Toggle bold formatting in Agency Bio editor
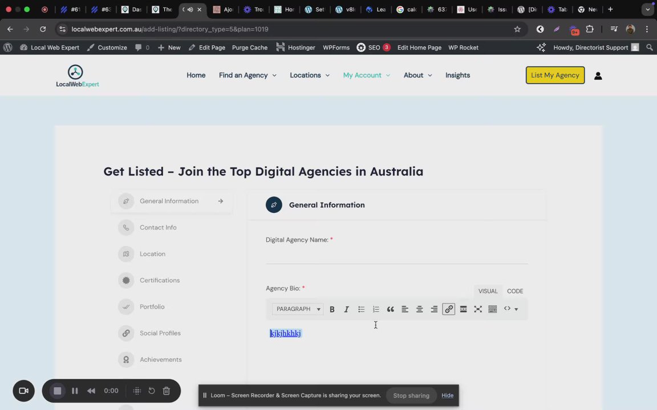 (332, 309)
